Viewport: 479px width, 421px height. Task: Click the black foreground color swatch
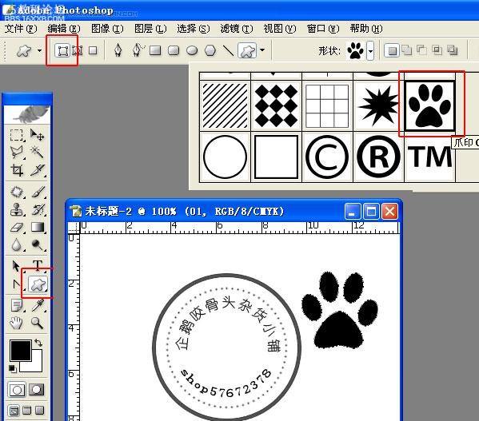pyautogui.click(x=20, y=350)
